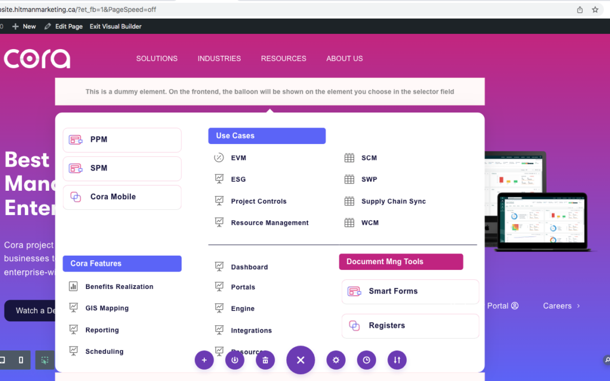This screenshot has width=610, height=381.
Task: Open the Project Controls link
Action: point(259,202)
